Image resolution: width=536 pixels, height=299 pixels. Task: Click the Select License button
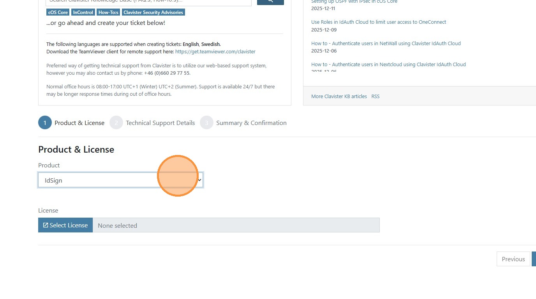pyautogui.click(x=65, y=225)
